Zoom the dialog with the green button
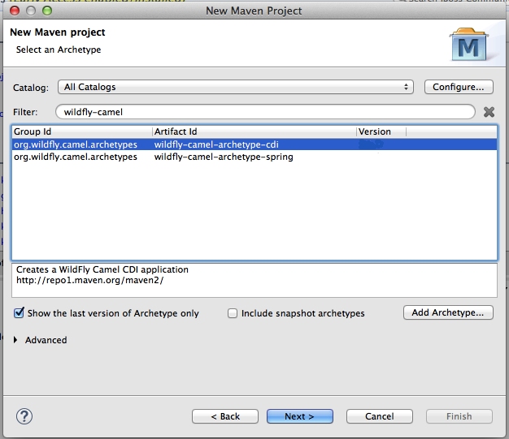 (x=47, y=11)
